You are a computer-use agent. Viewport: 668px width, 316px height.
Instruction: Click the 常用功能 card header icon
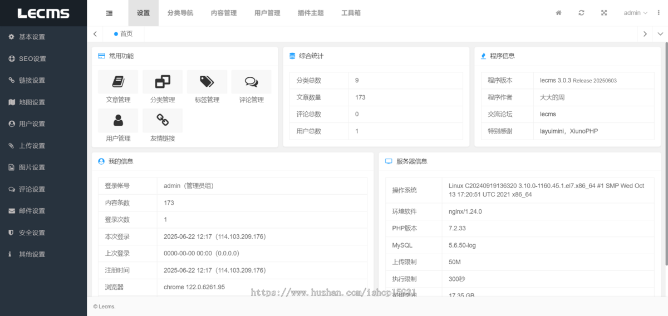click(x=101, y=56)
